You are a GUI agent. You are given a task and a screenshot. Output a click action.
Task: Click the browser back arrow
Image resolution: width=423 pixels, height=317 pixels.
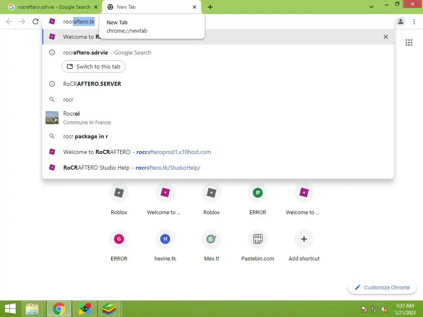(x=9, y=21)
